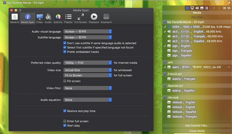Expand the Audio equalizer dropdown
232x134 pixels.
coord(87,100)
